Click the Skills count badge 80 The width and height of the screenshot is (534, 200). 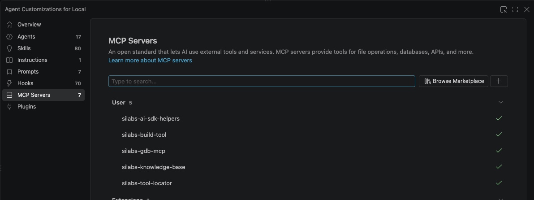[x=78, y=48]
